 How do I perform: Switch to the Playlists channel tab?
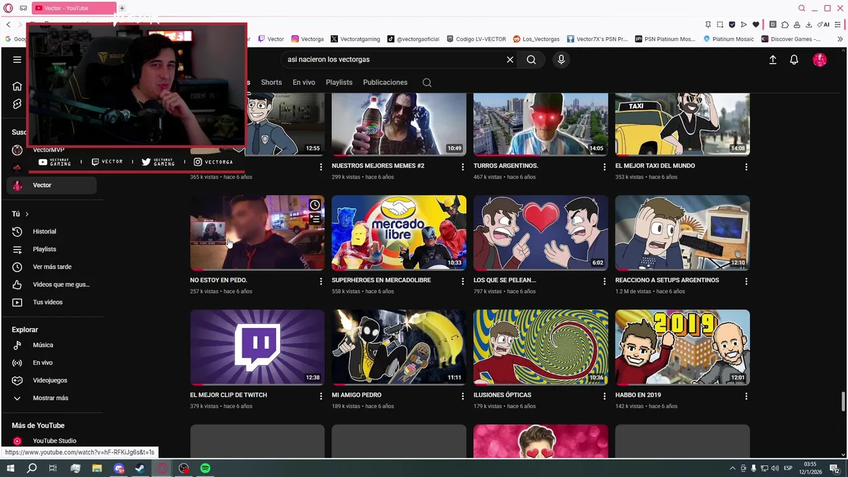coord(339,82)
